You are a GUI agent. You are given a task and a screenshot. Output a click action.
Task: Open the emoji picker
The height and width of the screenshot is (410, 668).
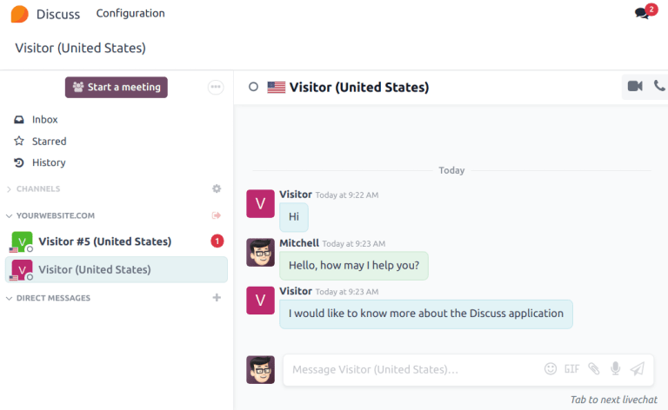click(550, 368)
